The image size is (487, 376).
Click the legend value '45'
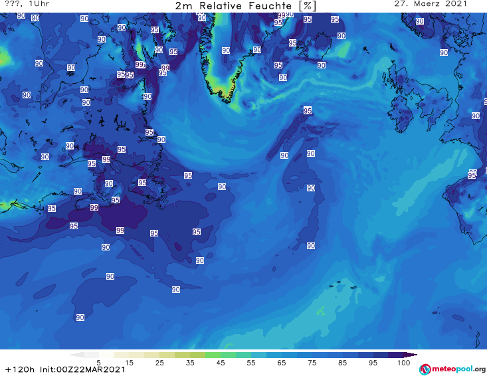221,363
